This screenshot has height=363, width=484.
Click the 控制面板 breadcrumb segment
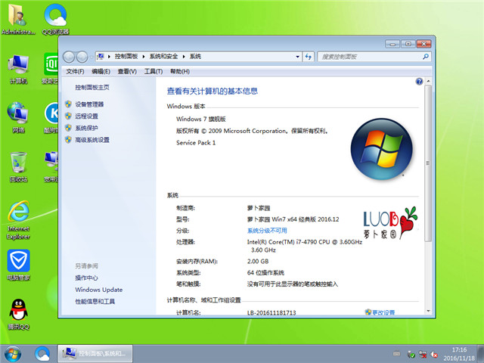[126, 57]
